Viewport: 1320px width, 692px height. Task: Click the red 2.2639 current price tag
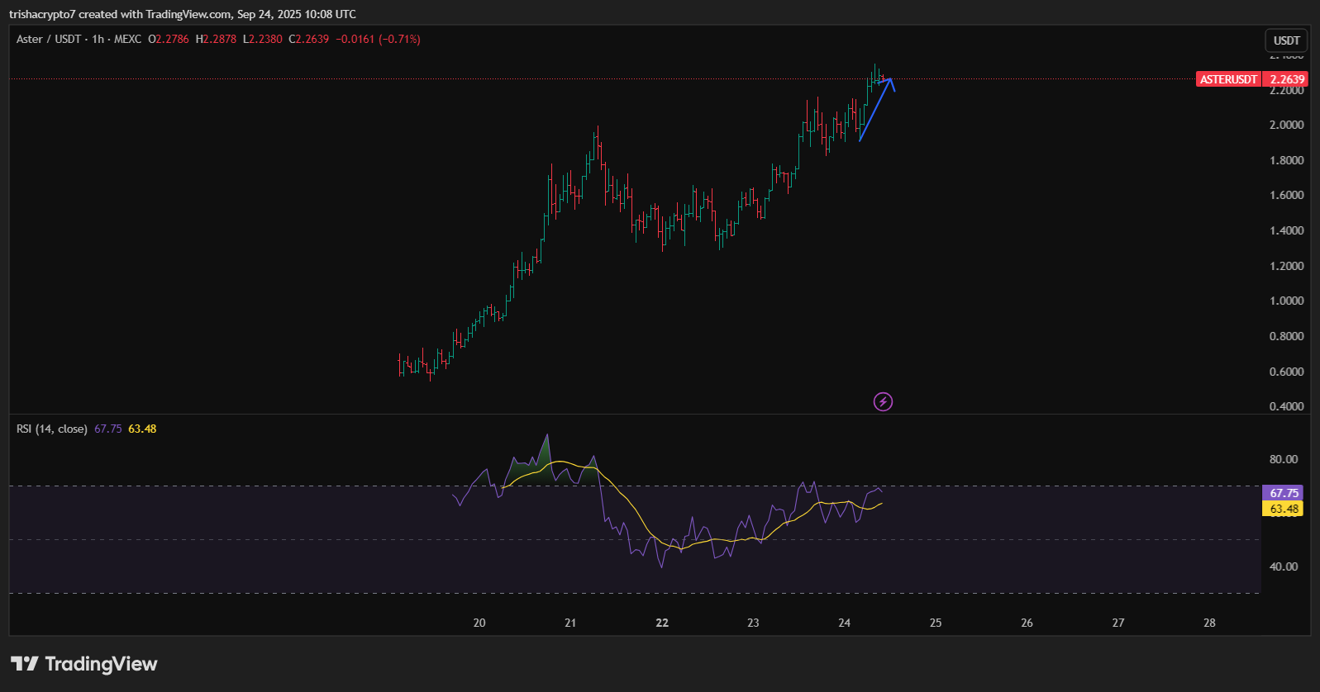1286,79
